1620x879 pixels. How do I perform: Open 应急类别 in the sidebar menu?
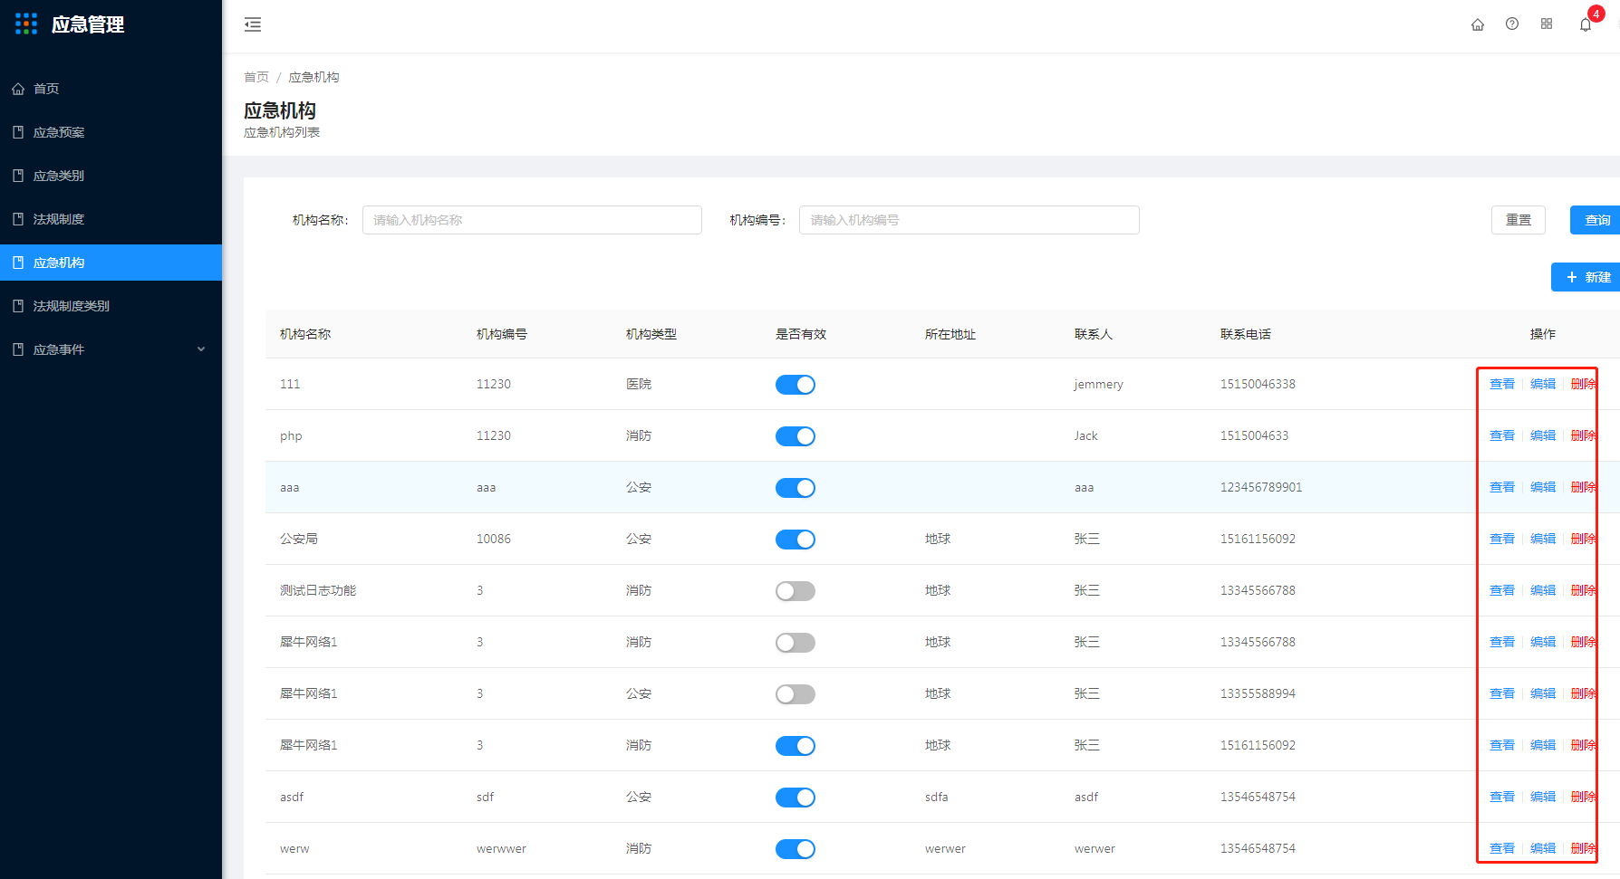pos(111,176)
